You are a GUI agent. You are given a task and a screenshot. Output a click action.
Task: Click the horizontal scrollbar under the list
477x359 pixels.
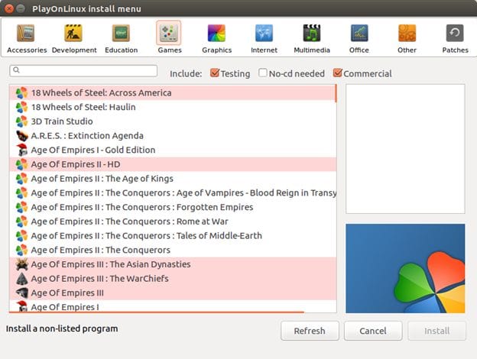[x=157, y=312]
